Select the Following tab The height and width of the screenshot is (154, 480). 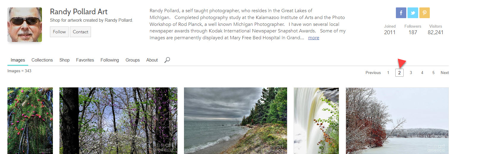[x=110, y=60]
